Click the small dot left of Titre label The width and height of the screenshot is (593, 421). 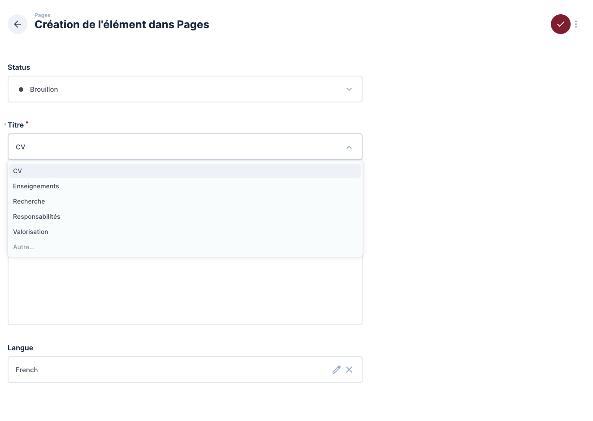pos(5,124)
